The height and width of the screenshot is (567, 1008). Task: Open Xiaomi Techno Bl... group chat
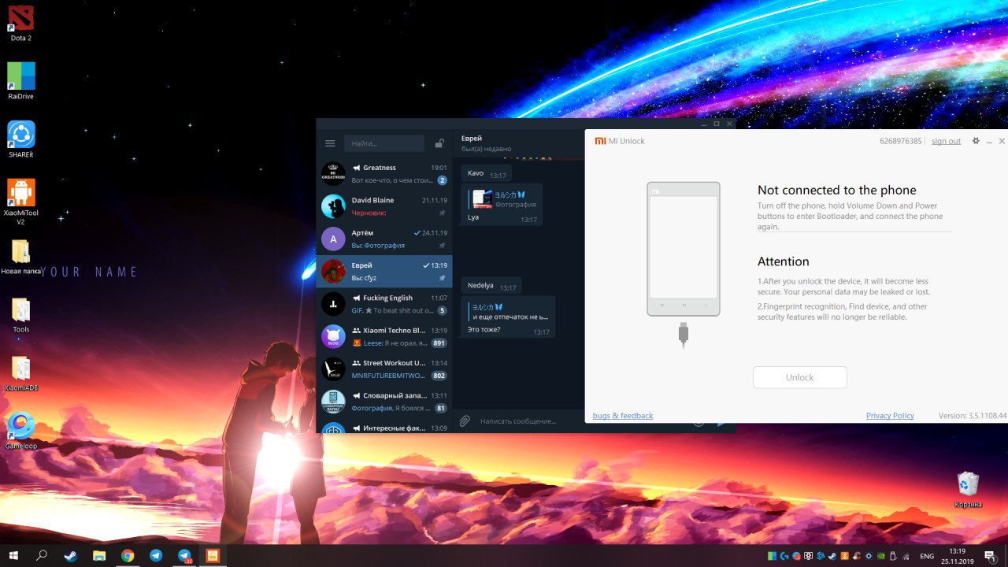click(384, 336)
